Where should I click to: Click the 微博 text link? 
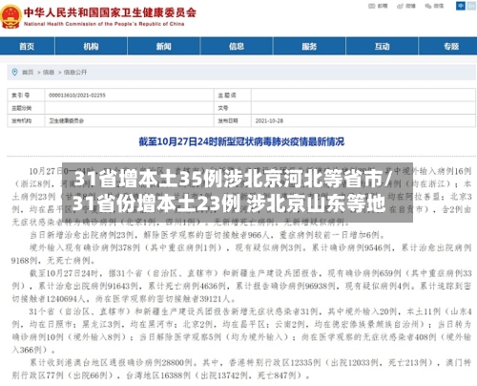click(410, 6)
